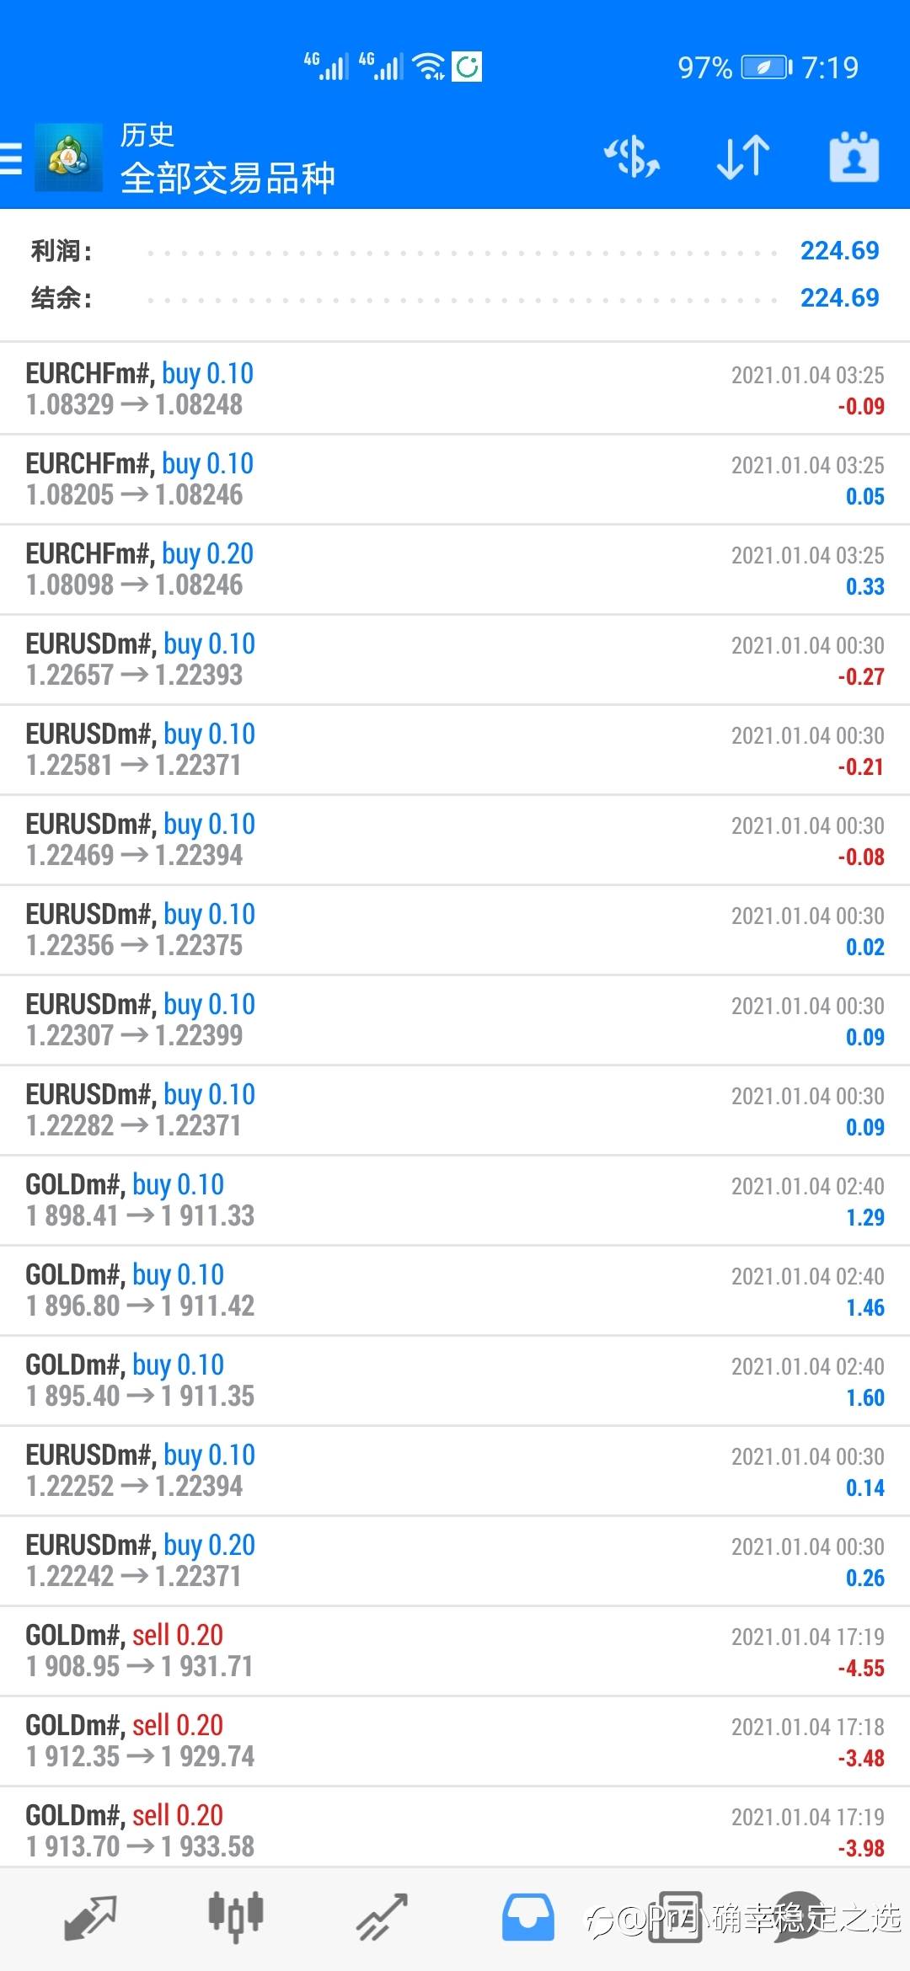
Task: Open the sort arrows icon
Action: (x=743, y=158)
